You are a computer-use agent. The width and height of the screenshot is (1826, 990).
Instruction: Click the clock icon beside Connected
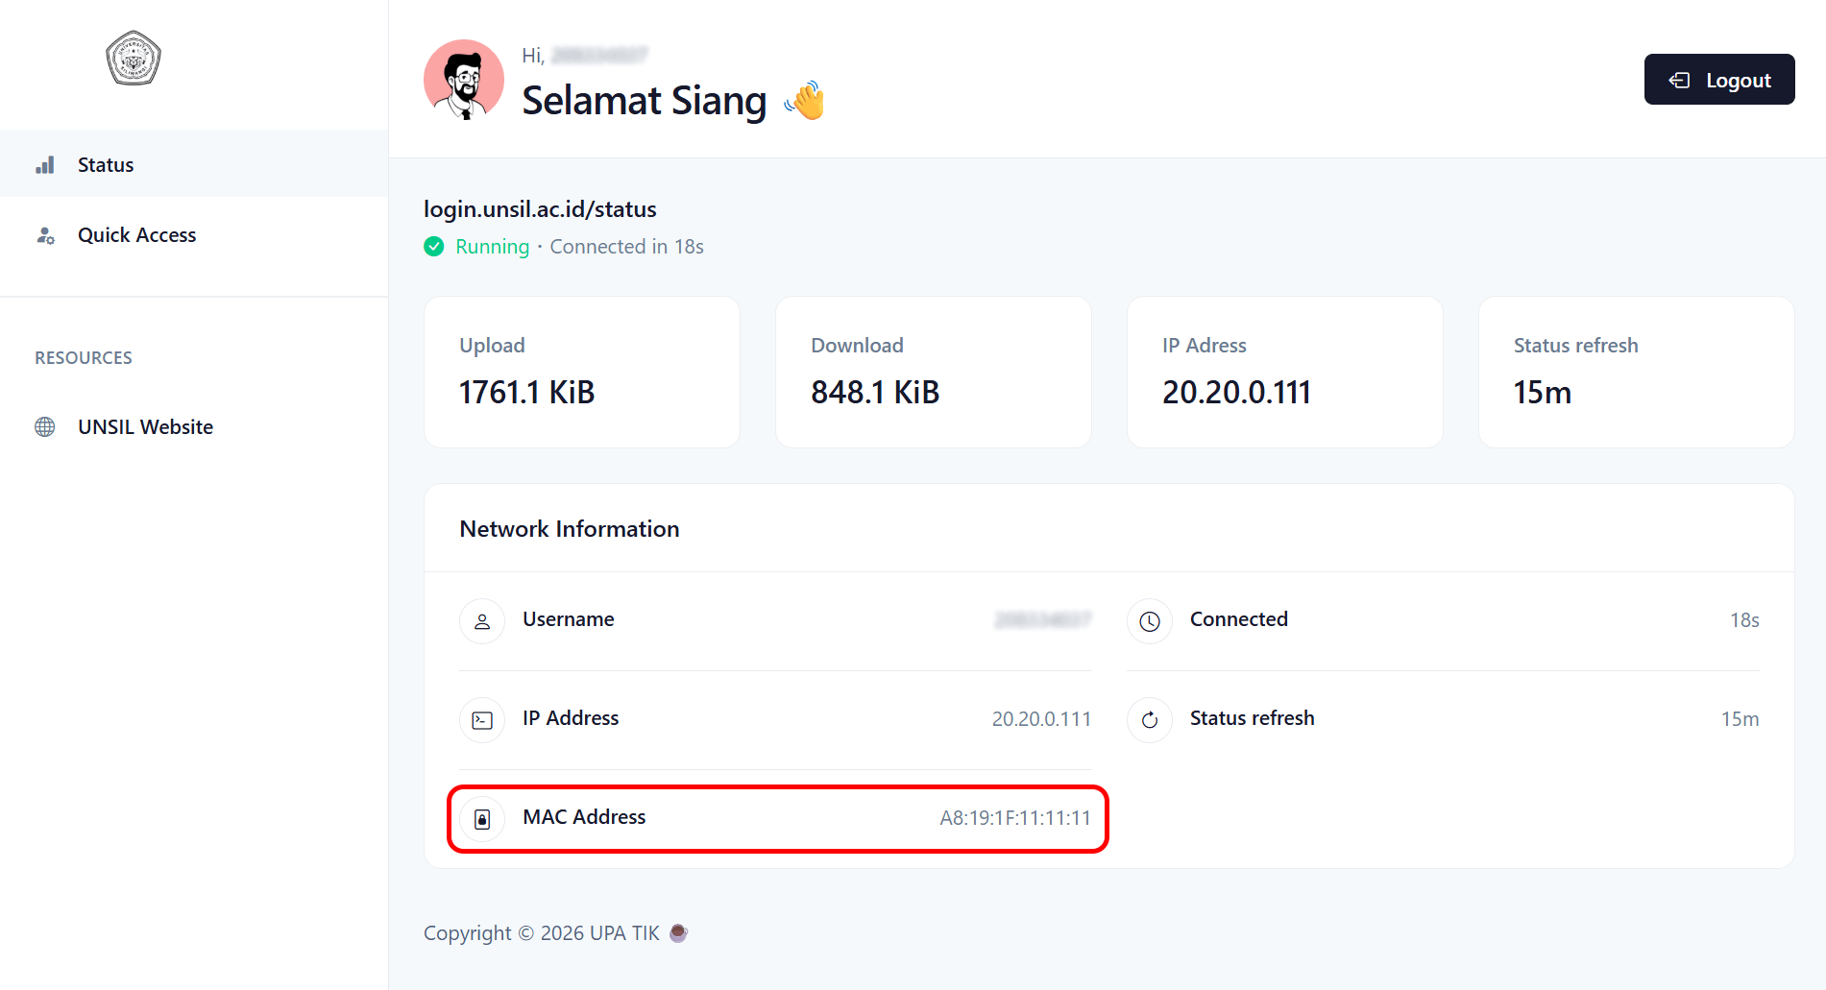[x=1150, y=621]
